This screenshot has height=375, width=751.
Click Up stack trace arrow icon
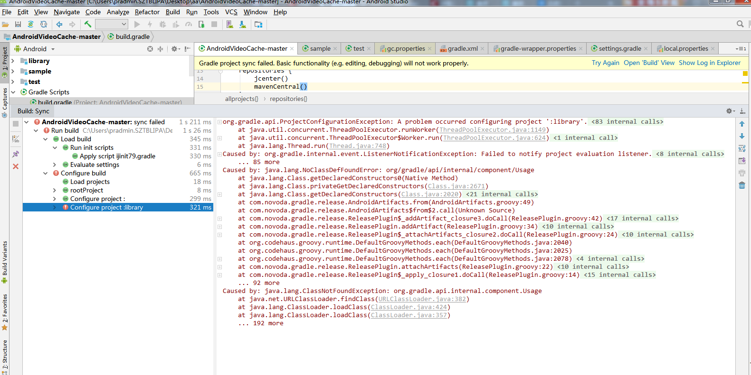(x=742, y=124)
